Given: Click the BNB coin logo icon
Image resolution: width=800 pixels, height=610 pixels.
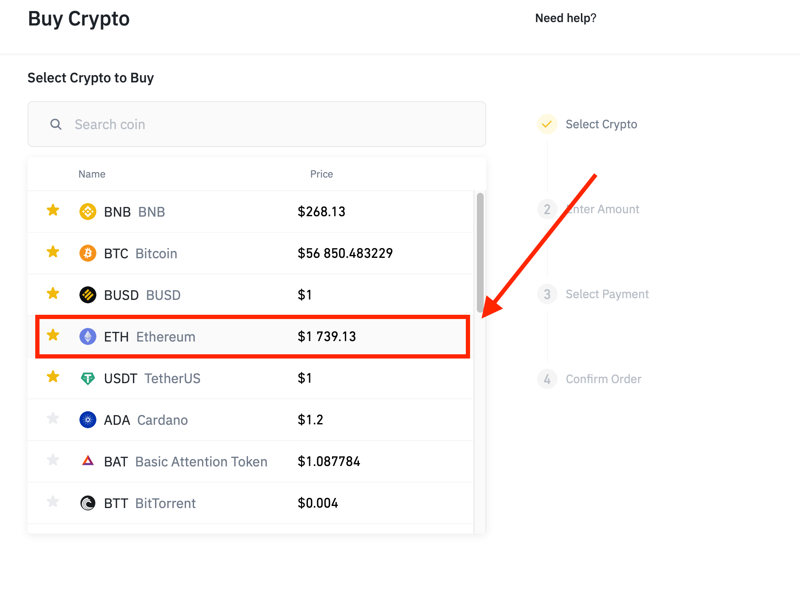Looking at the screenshot, I should coord(88,212).
